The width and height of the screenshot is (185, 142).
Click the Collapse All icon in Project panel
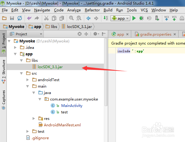86,34
